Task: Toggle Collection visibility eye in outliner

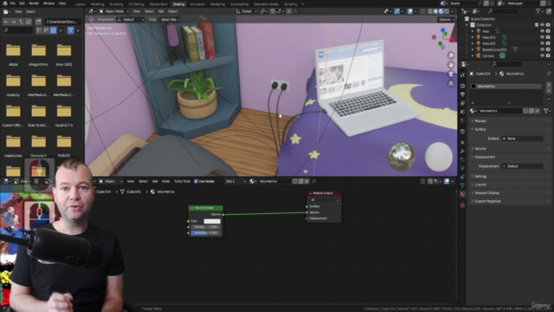Action: tap(543, 25)
